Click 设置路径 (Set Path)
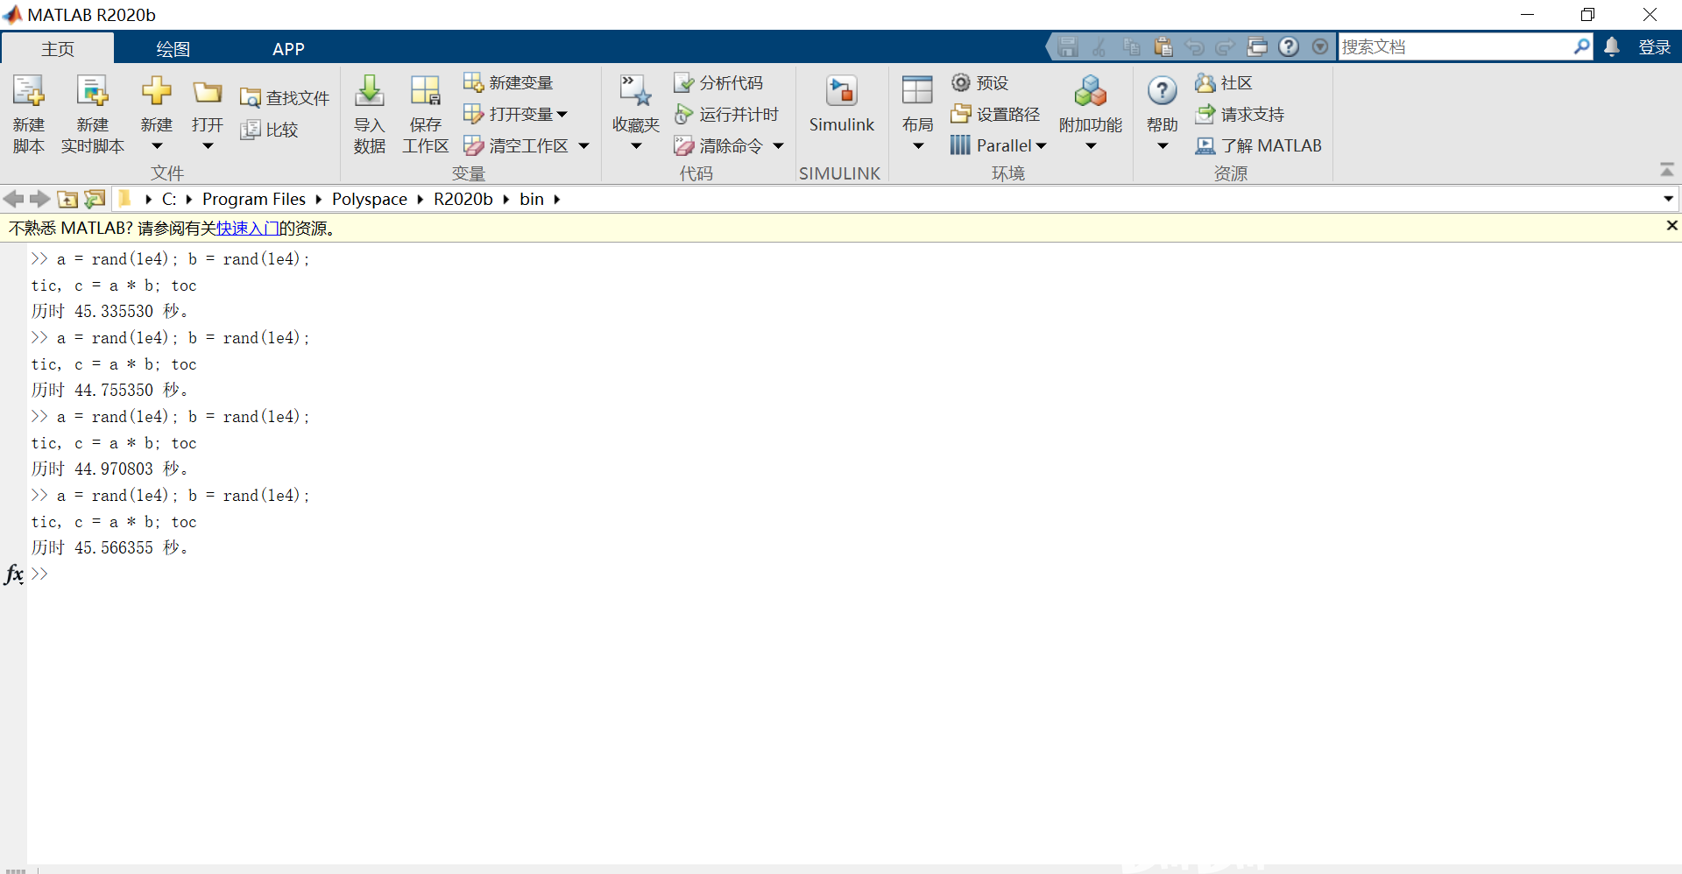 point(996,114)
